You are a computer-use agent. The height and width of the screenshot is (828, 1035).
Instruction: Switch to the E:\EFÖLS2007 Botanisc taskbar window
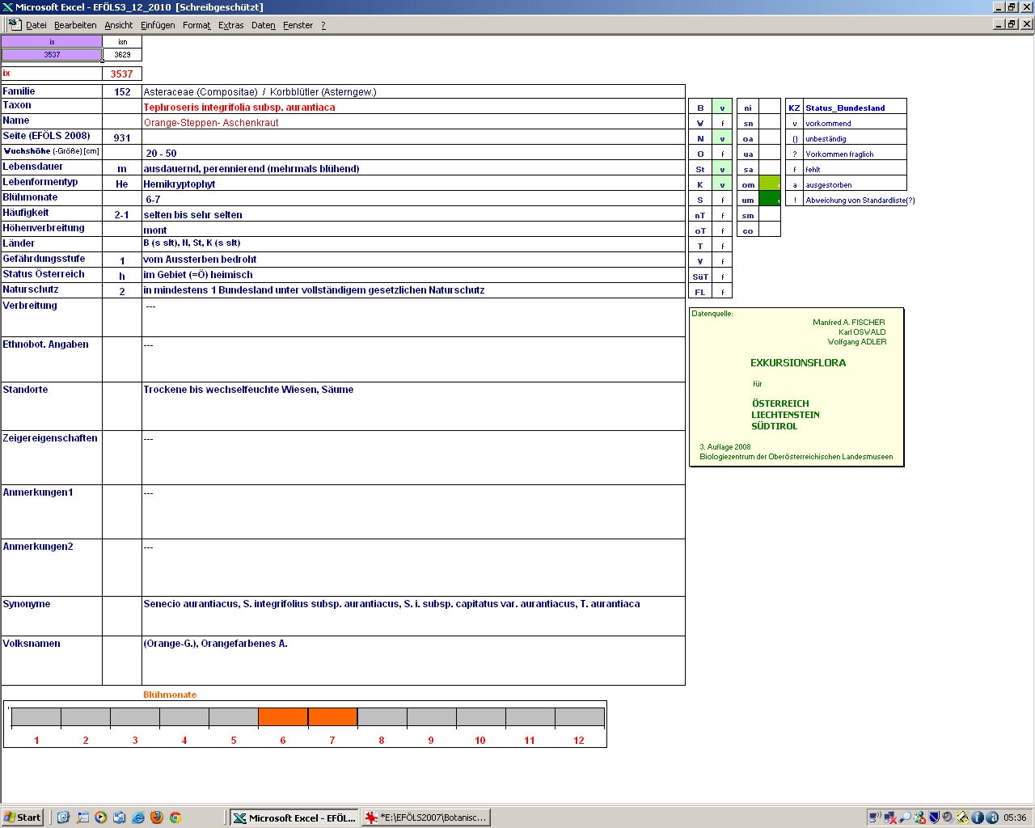[425, 817]
